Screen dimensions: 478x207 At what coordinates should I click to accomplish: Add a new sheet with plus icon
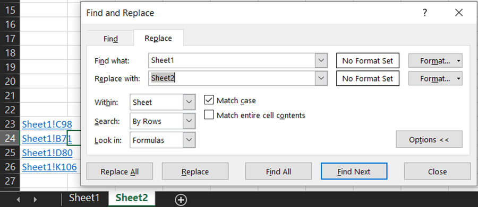[181, 200]
